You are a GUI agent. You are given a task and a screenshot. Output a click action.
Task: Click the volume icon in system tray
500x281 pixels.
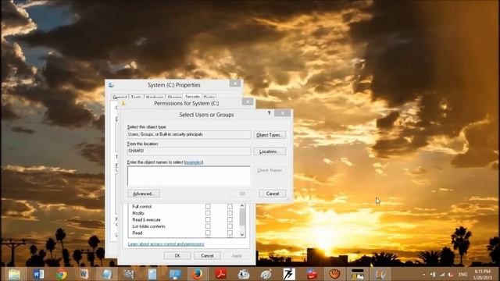click(451, 274)
